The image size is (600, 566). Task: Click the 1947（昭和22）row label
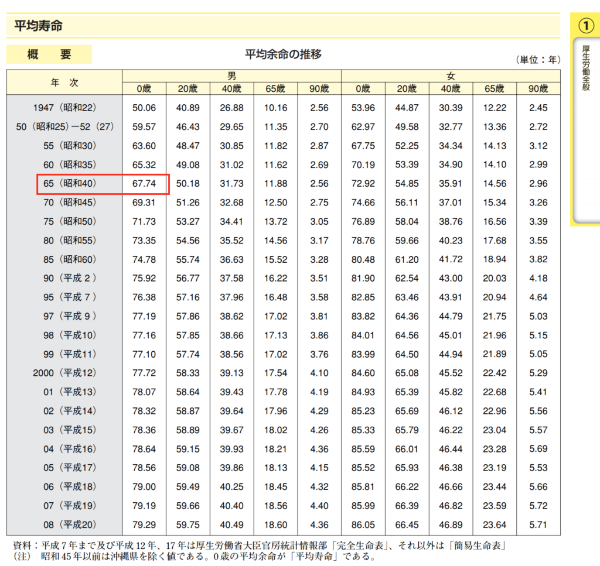[x=66, y=108]
